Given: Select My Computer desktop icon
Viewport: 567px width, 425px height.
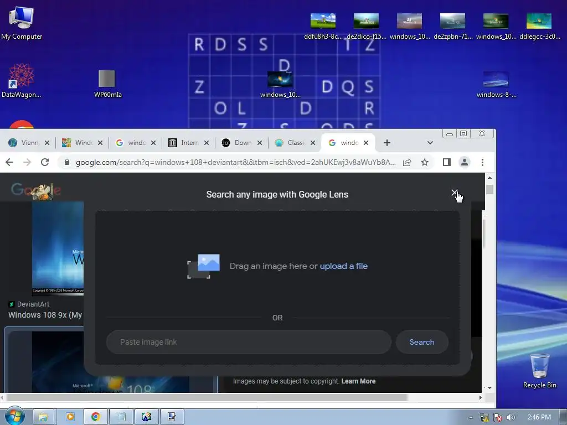Looking at the screenshot, I should tap(22, 23).
